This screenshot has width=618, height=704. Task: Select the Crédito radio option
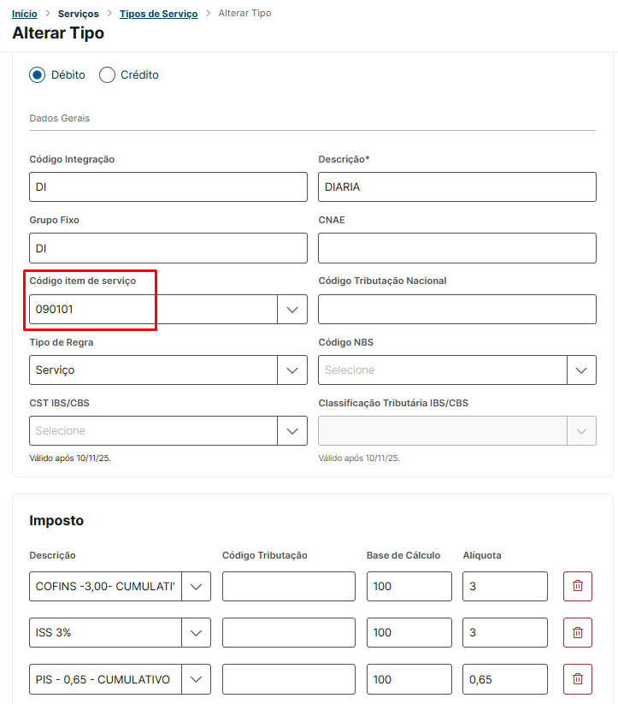pyautogui.click(x=108, y=74)
